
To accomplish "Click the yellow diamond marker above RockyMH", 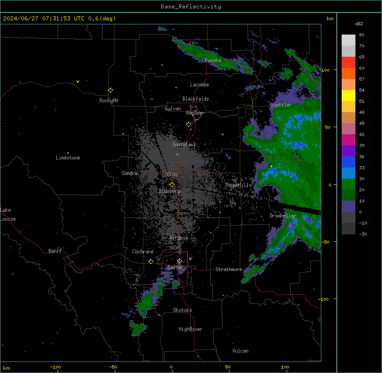I will coord(110,90).
